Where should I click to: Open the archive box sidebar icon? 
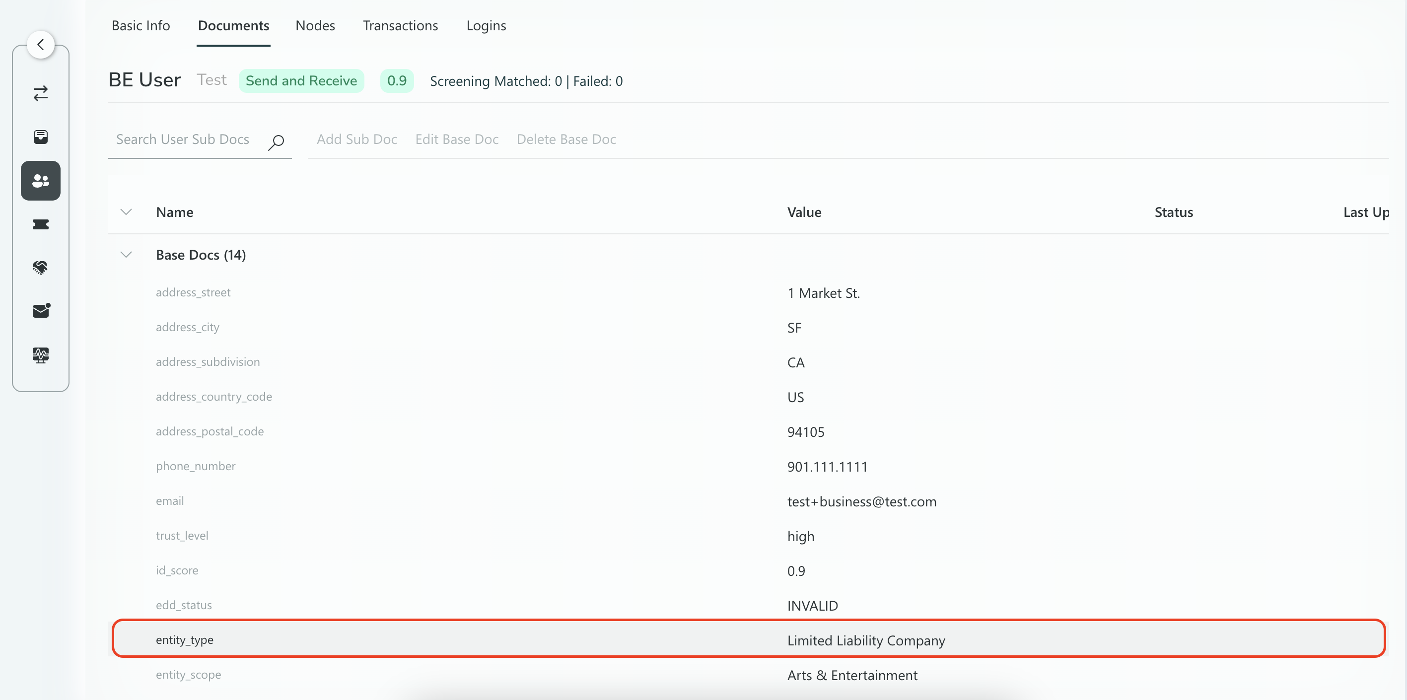tap(40, 137)
